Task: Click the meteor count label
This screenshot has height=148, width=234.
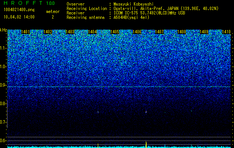Action: tap(53, 11)
